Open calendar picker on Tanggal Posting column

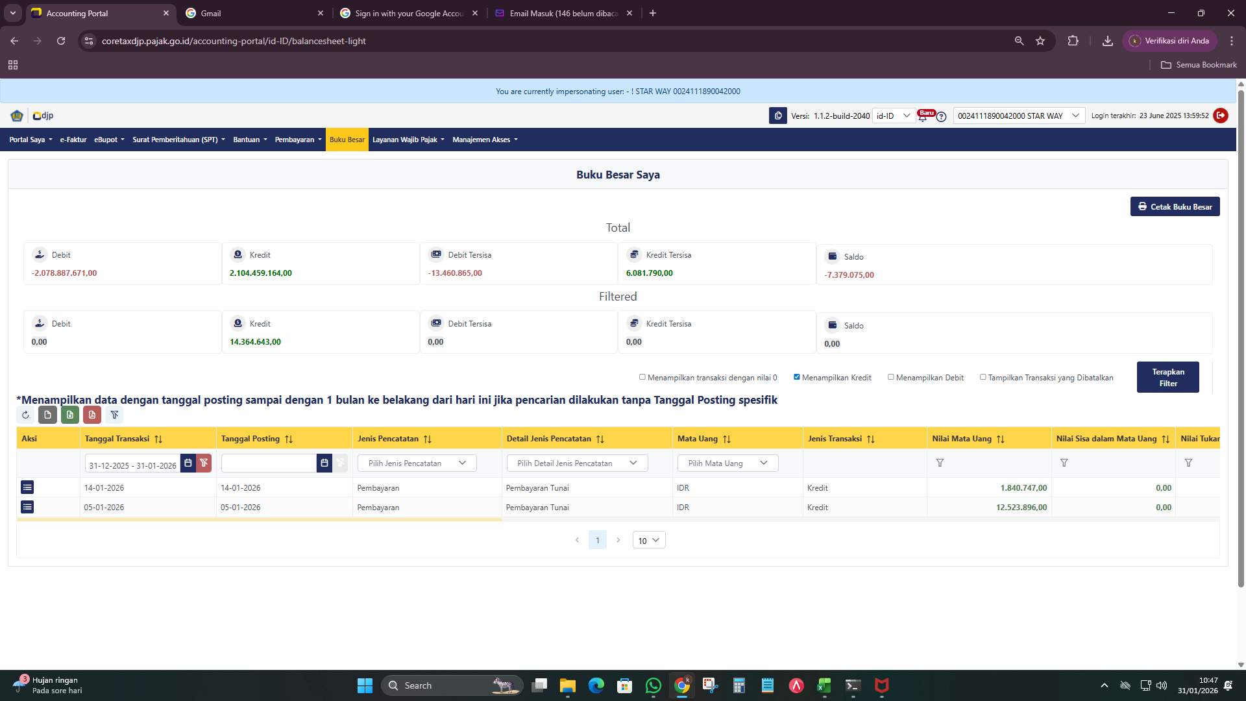324,463
